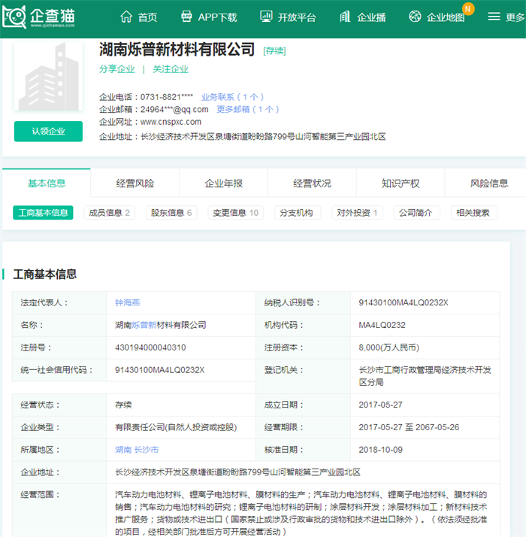Click the 企查猫 cat logo

click(x=16, y=17)
